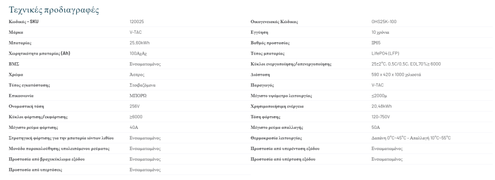Click the LifePO4 (LFP) battery type

tap(385, 54)
